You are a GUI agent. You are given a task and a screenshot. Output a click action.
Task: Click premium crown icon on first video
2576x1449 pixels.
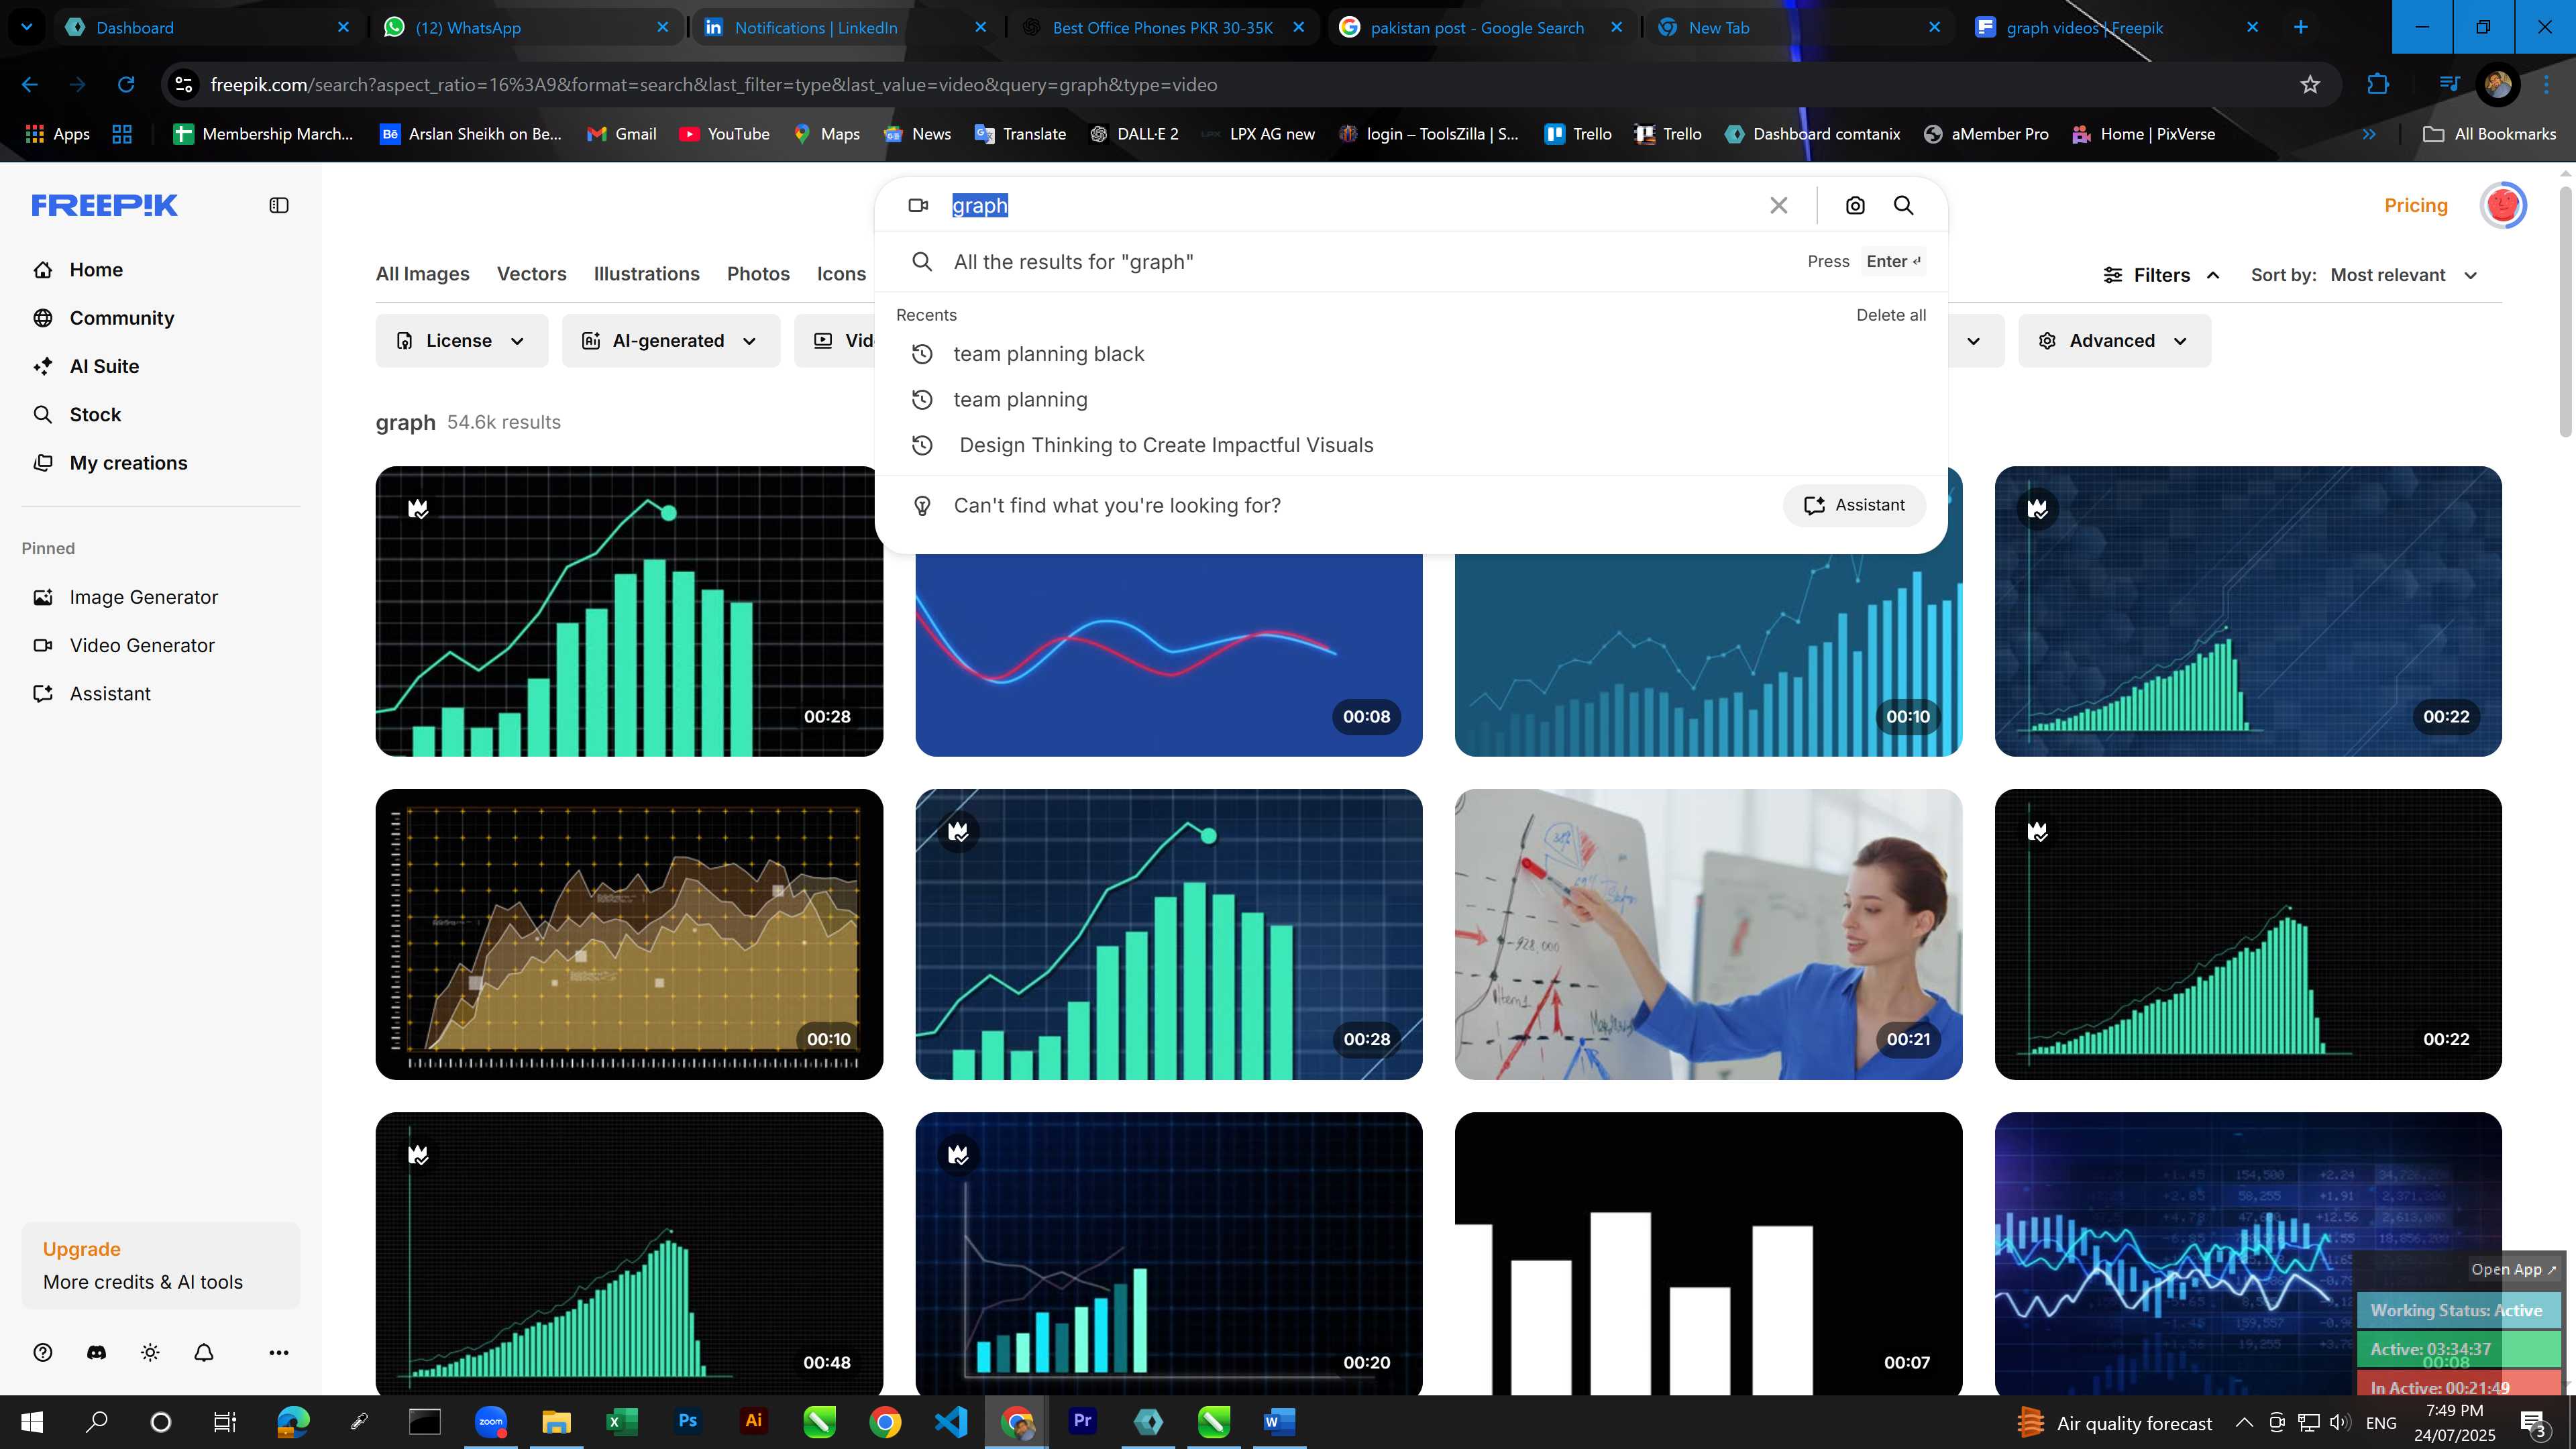click(419, 509)
